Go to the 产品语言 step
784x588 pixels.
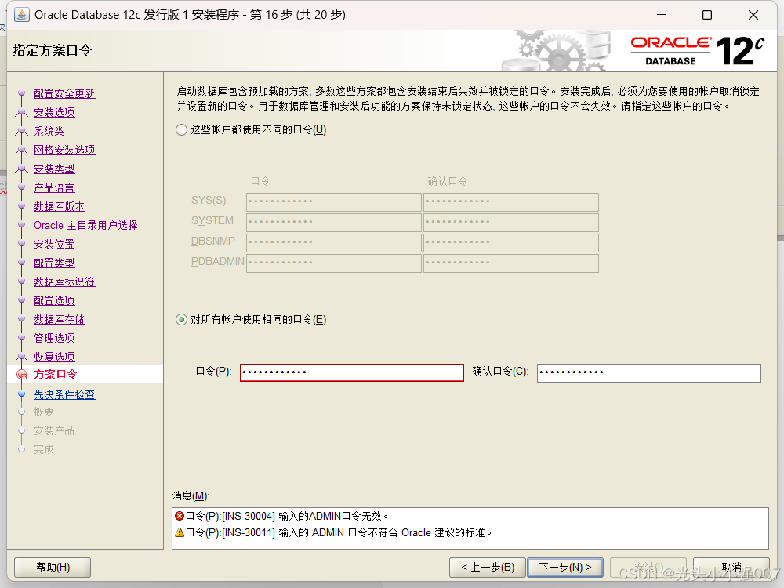pyautogui.click(x=54, y=188)
